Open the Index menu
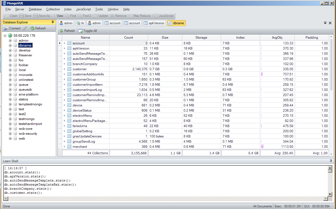This screenshot has width=336, height=209. pos(68,9)
